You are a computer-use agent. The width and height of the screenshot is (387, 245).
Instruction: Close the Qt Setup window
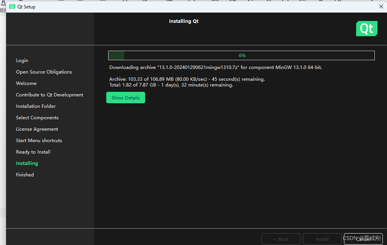click(x=381, y=6)
